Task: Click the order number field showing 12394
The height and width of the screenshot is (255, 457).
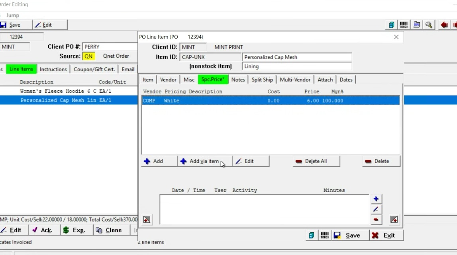Action: coord(22,37)
